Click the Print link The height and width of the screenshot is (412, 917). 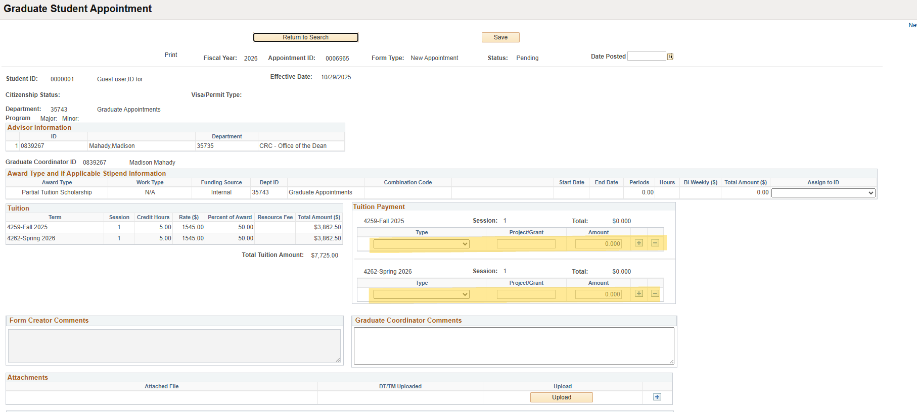click(x=171, y=55)
